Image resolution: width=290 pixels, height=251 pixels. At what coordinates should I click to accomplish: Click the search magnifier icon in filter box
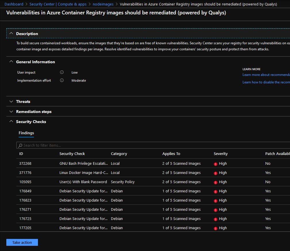pyautogui.click(x=20, y=145)
